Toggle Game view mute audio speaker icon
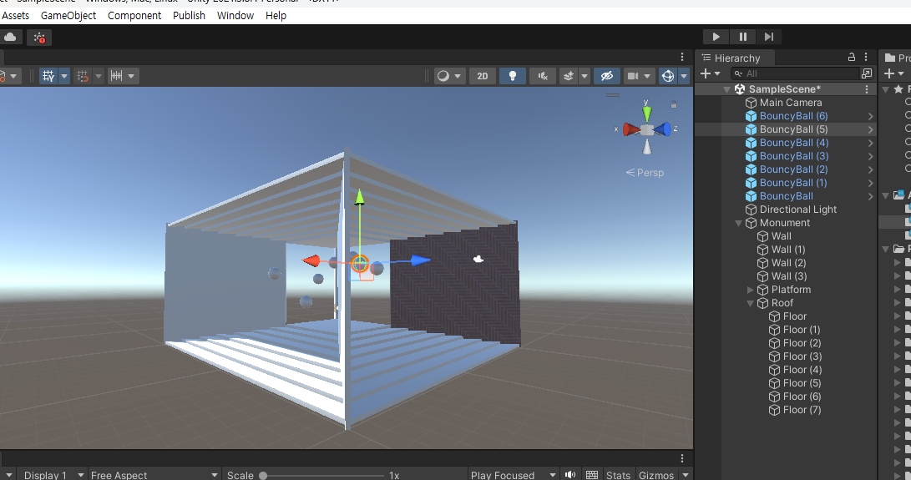This screenshot has height=480, width=911. tap(570, 475)
